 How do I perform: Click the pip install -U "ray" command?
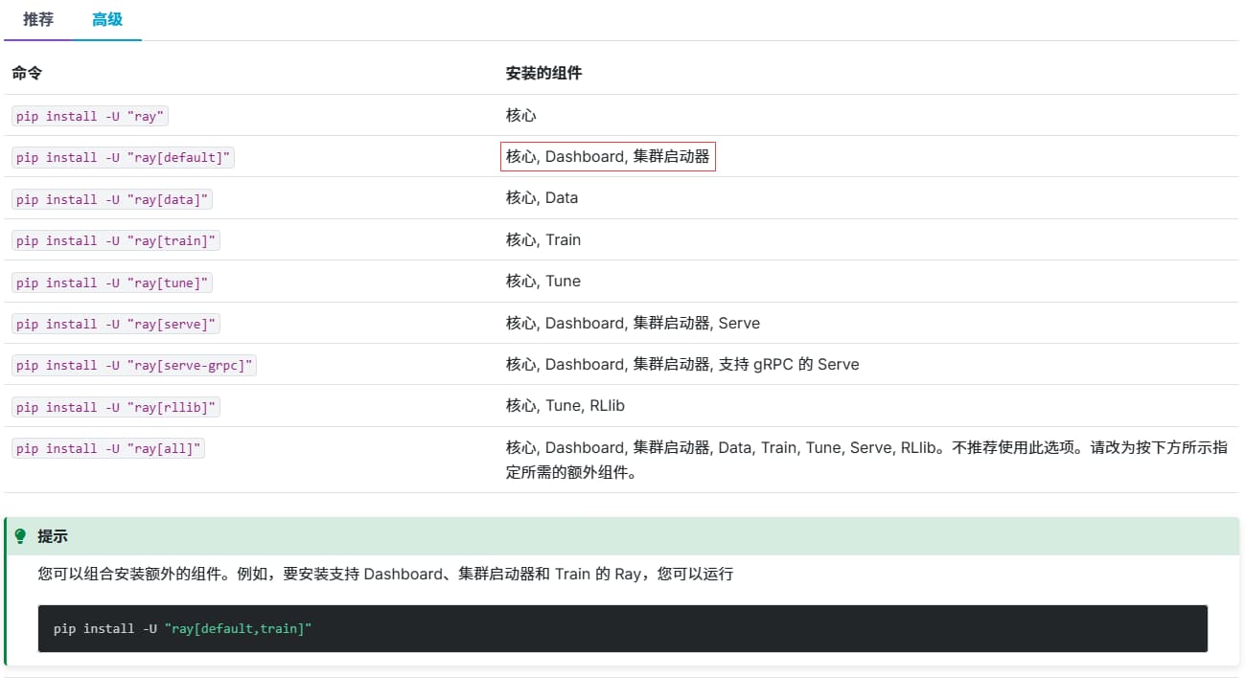(x=90, y=116)
